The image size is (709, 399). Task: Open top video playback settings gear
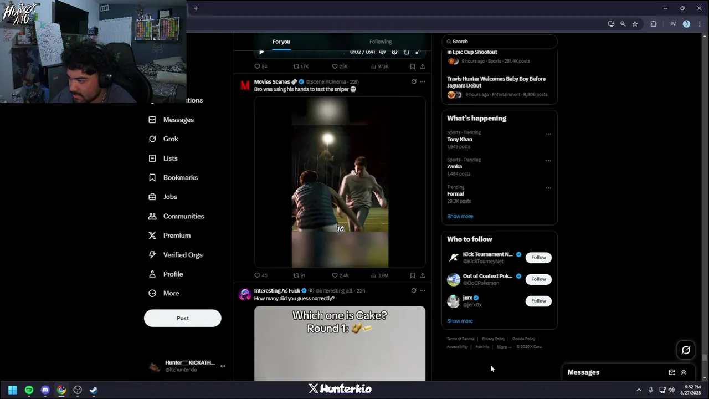click(x=394, y=52)
